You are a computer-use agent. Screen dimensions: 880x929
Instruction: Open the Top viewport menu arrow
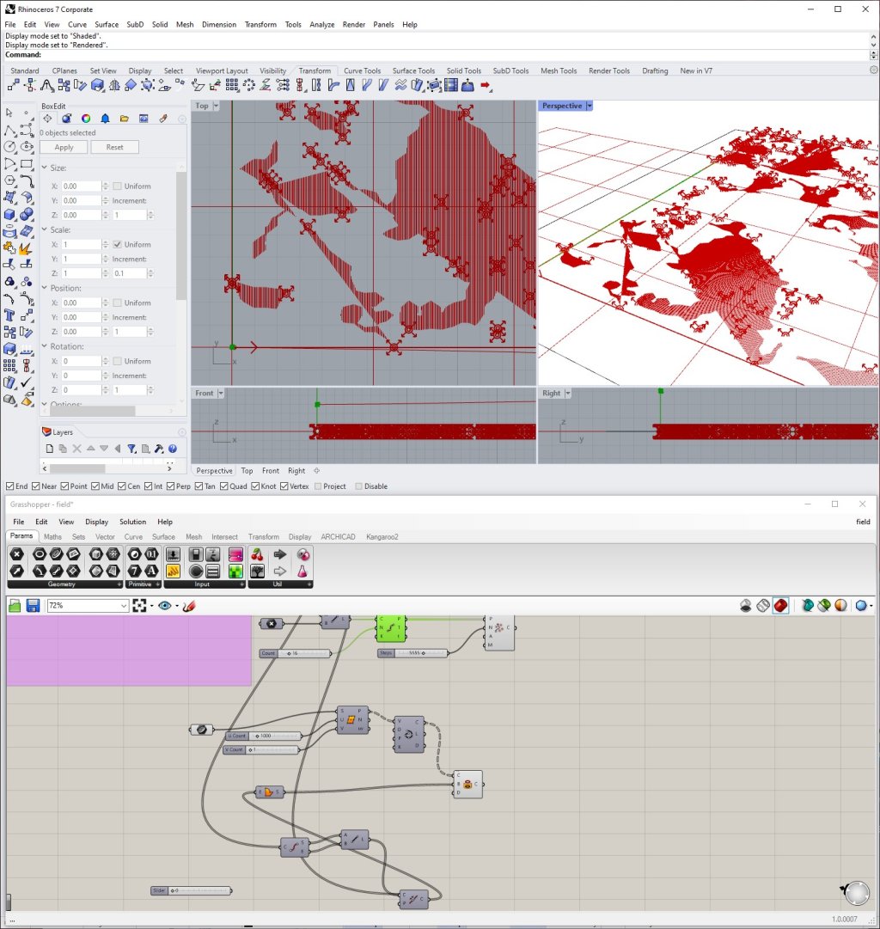pyautogui.click(x=216, y=106)
